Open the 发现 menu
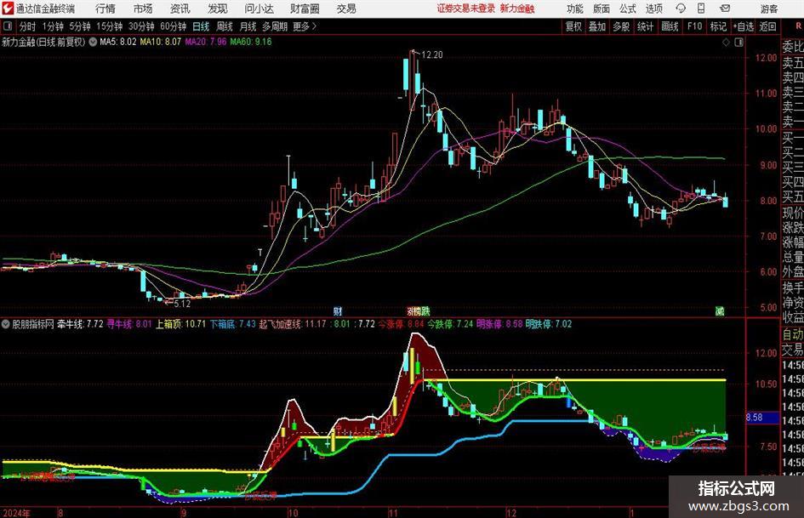This screenshot has width=804, height=518. click(218, 9)
